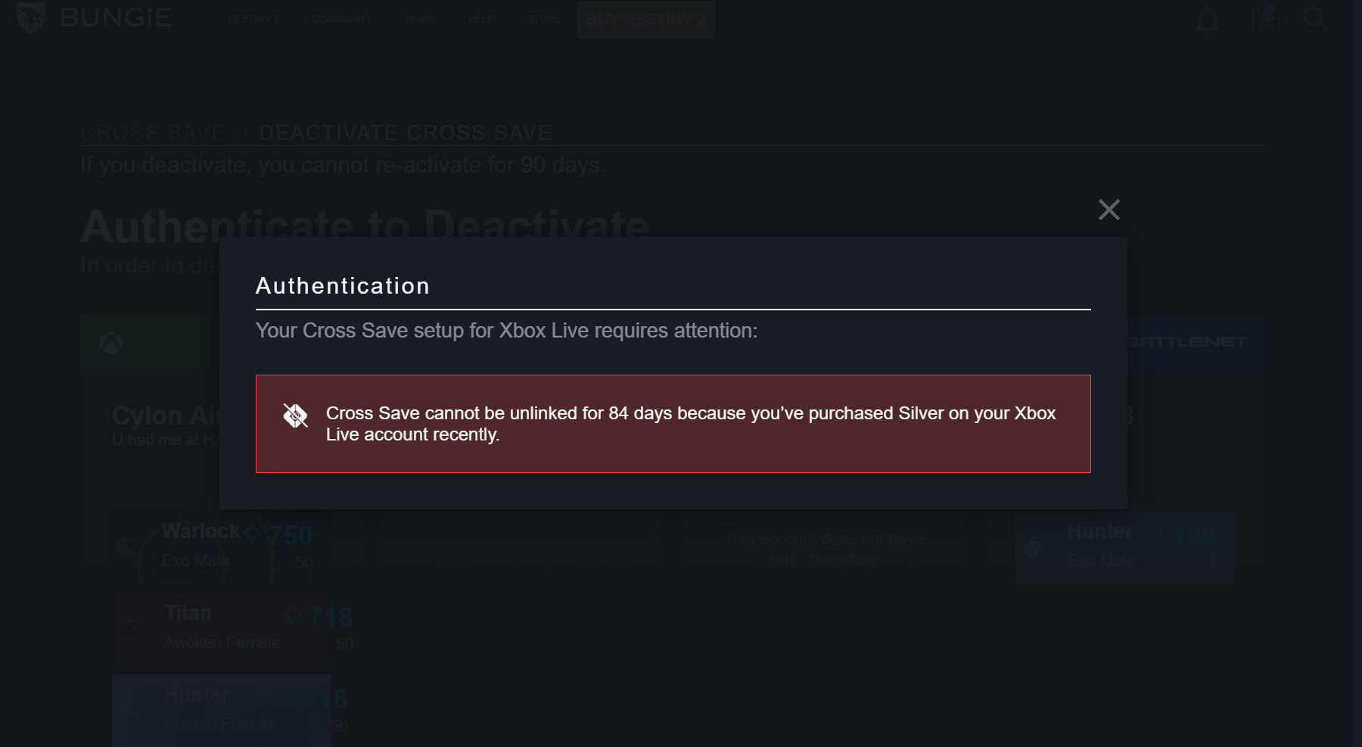This screenshot has height=747, width=1362.
Task: Select the Battle.net platform button
Action: [1196, 342]
